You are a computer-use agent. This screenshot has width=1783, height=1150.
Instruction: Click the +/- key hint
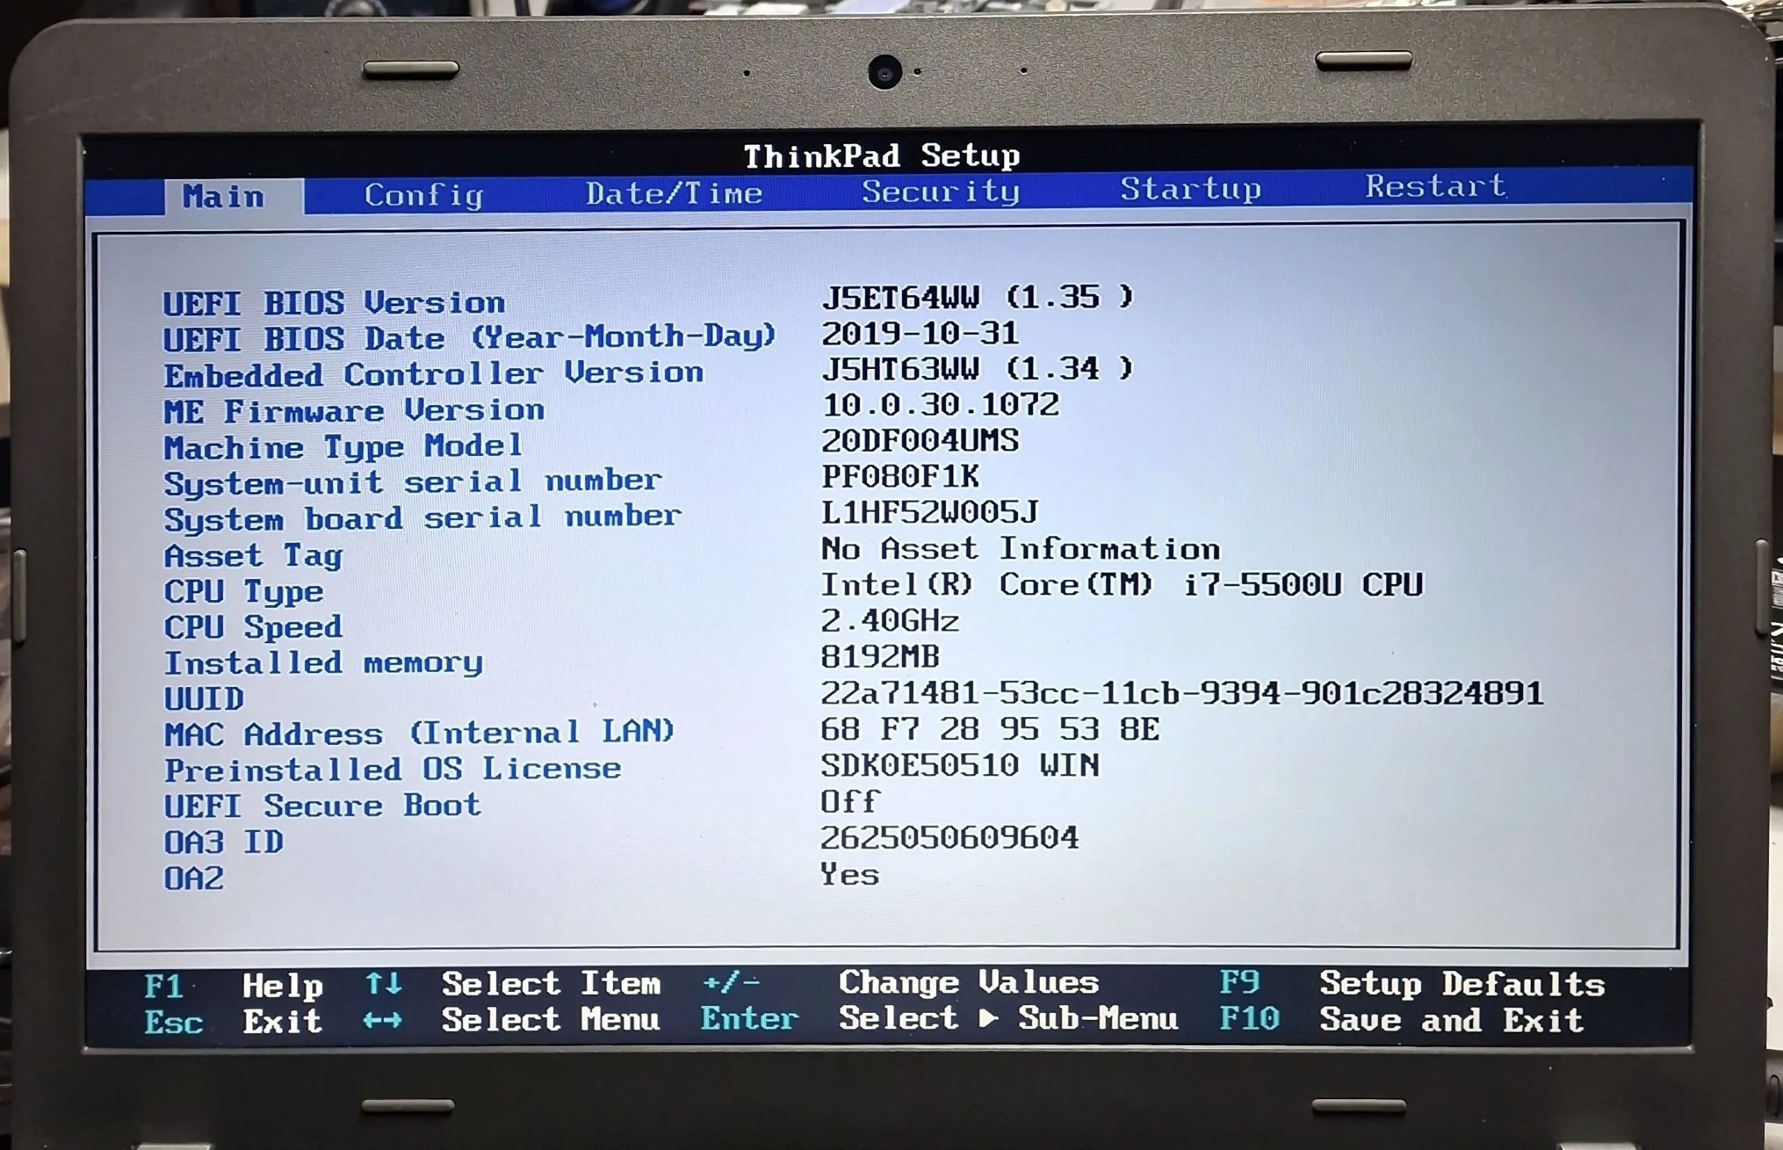(731, 982)
